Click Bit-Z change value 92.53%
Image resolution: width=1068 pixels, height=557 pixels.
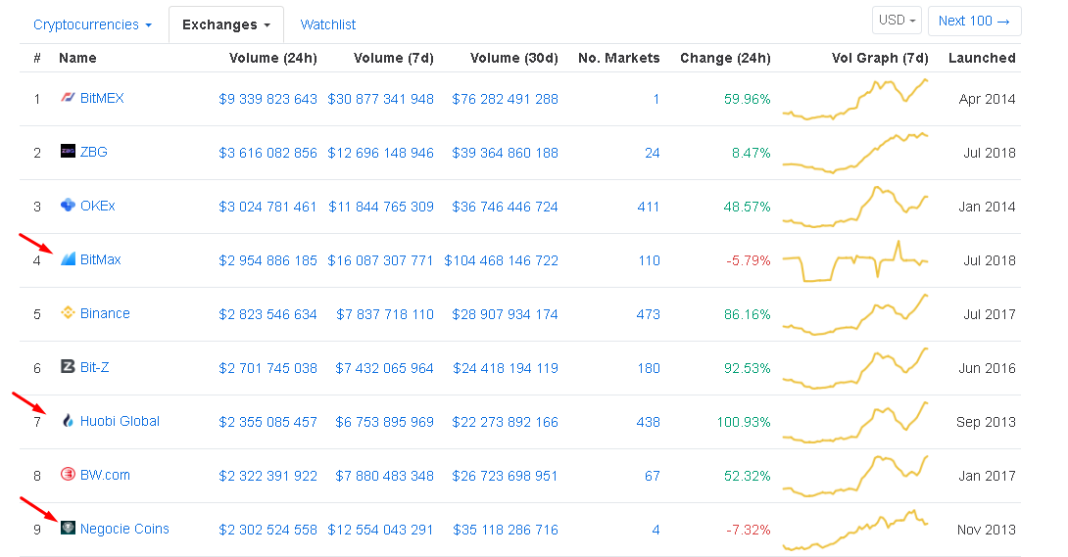(748, 368)
